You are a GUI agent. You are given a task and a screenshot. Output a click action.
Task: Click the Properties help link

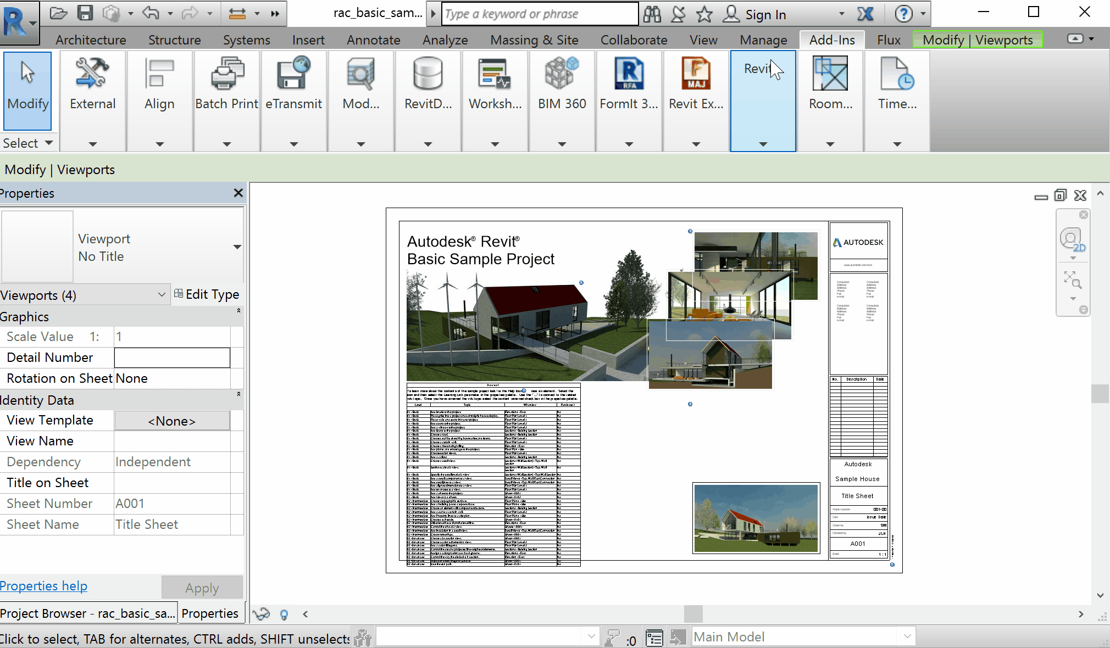[43, 585]
